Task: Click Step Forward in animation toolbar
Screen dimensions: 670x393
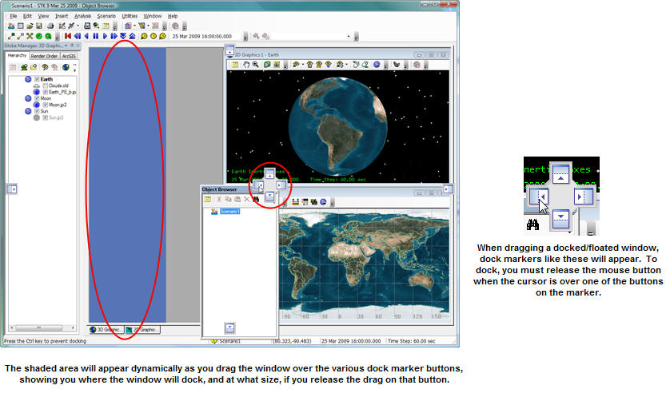Action: [x=105, y=36]
